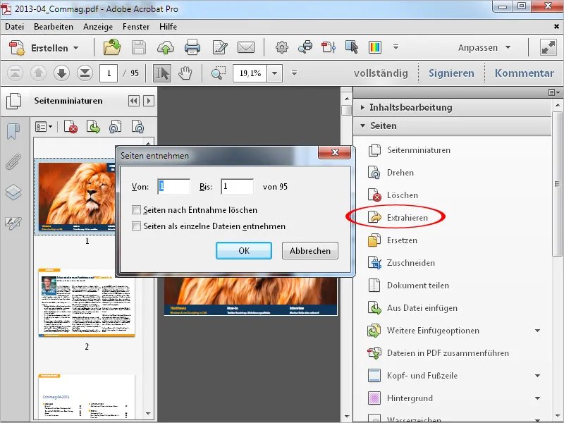This screenshot has width=564, height=423.
Task: Close the Seiten entnehmen dialog
Action: [x=335, y=152]
